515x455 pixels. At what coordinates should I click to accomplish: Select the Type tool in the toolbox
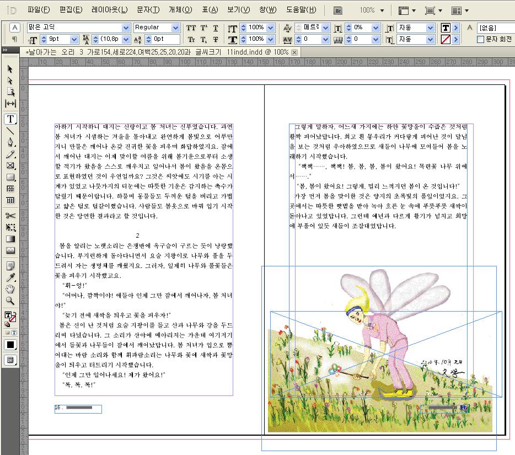pos(10,119)
